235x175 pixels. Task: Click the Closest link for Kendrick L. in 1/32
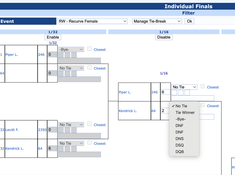tap(100, 144)
